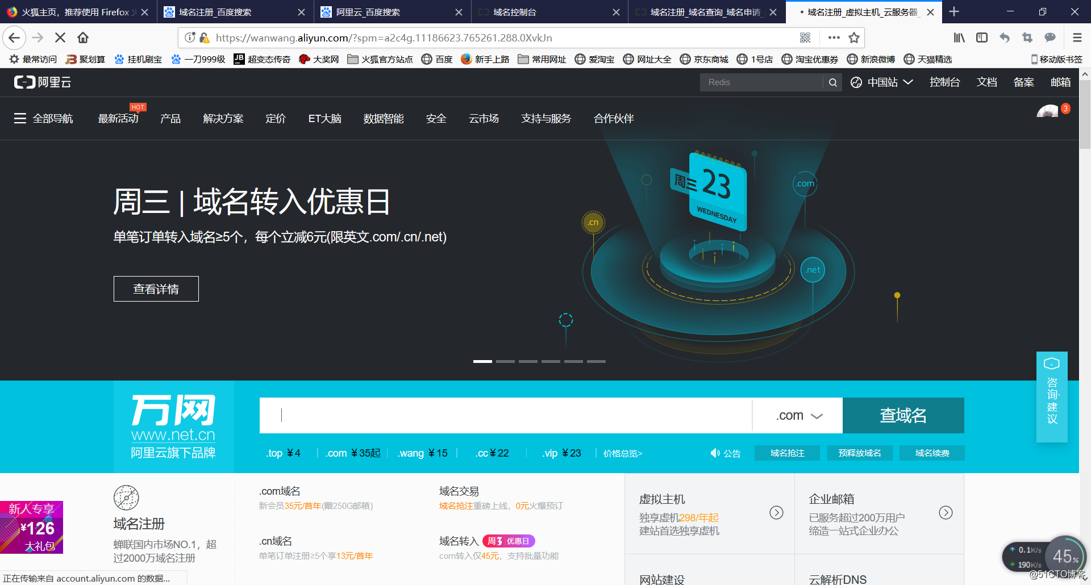
Task: Click the Redis search magnifier icon
Action: [x=832, y=82]
